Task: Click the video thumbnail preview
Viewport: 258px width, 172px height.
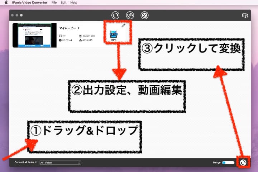Action: tap(34, 35)
